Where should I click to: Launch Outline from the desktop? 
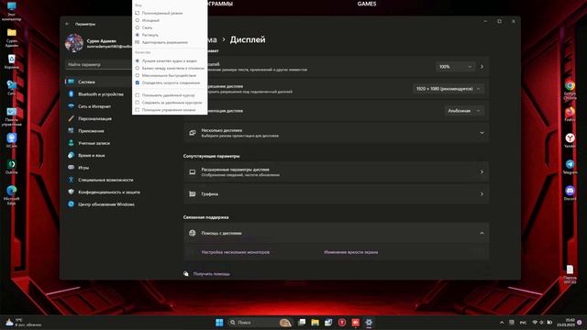[x=12, y=167]
